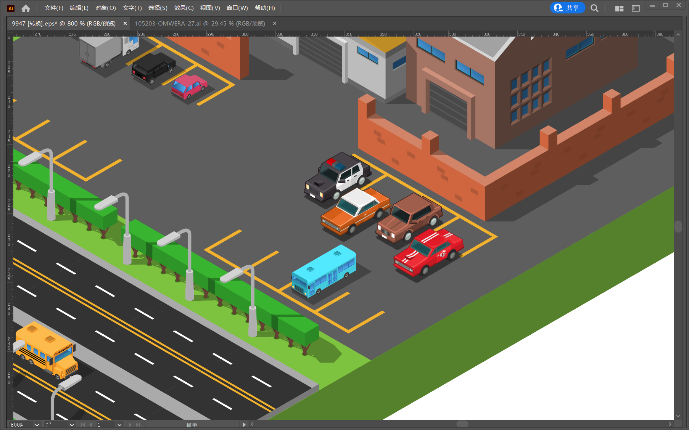Viewport: 689px width, 430px height.
Task: Click the vertical scrollbar down arrow
Action: pyautogui.click(x=678, y=416)
